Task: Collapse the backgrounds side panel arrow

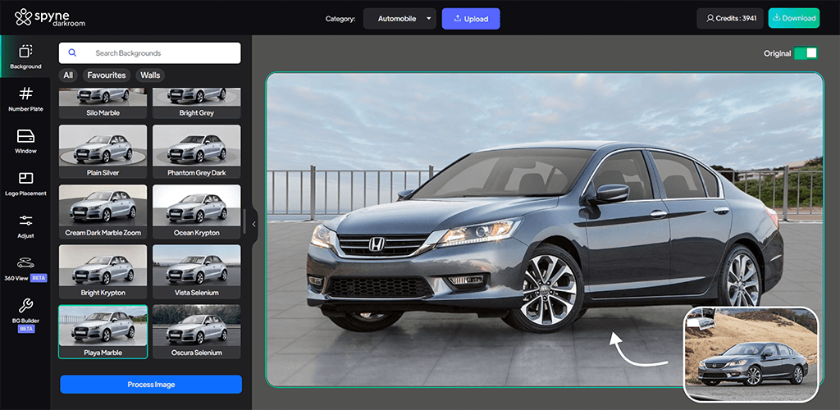Action: 254,224
